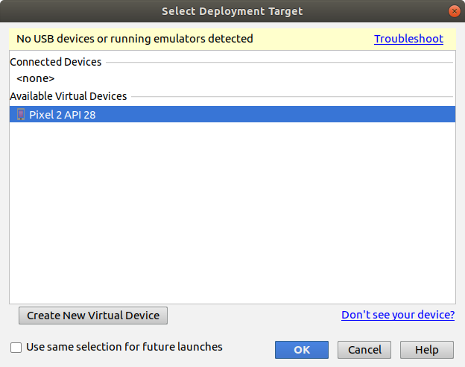Click the separator line after Available Virtual Devices
This screenshot has height=367, width=465.
coord(292,96)
